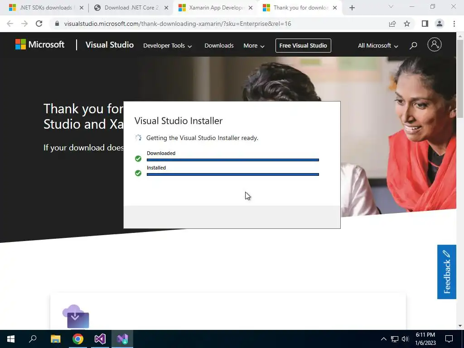Click the green check beside Installed
The width and height of the screenshot is (464, 348).
[138, 173]
